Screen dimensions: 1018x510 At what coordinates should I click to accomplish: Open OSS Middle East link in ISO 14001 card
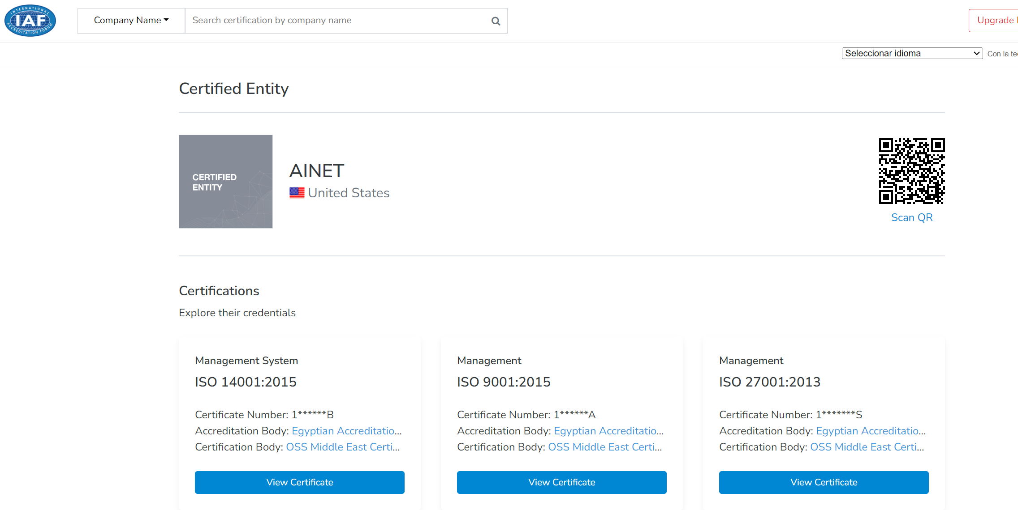click(x=342, y=447)
